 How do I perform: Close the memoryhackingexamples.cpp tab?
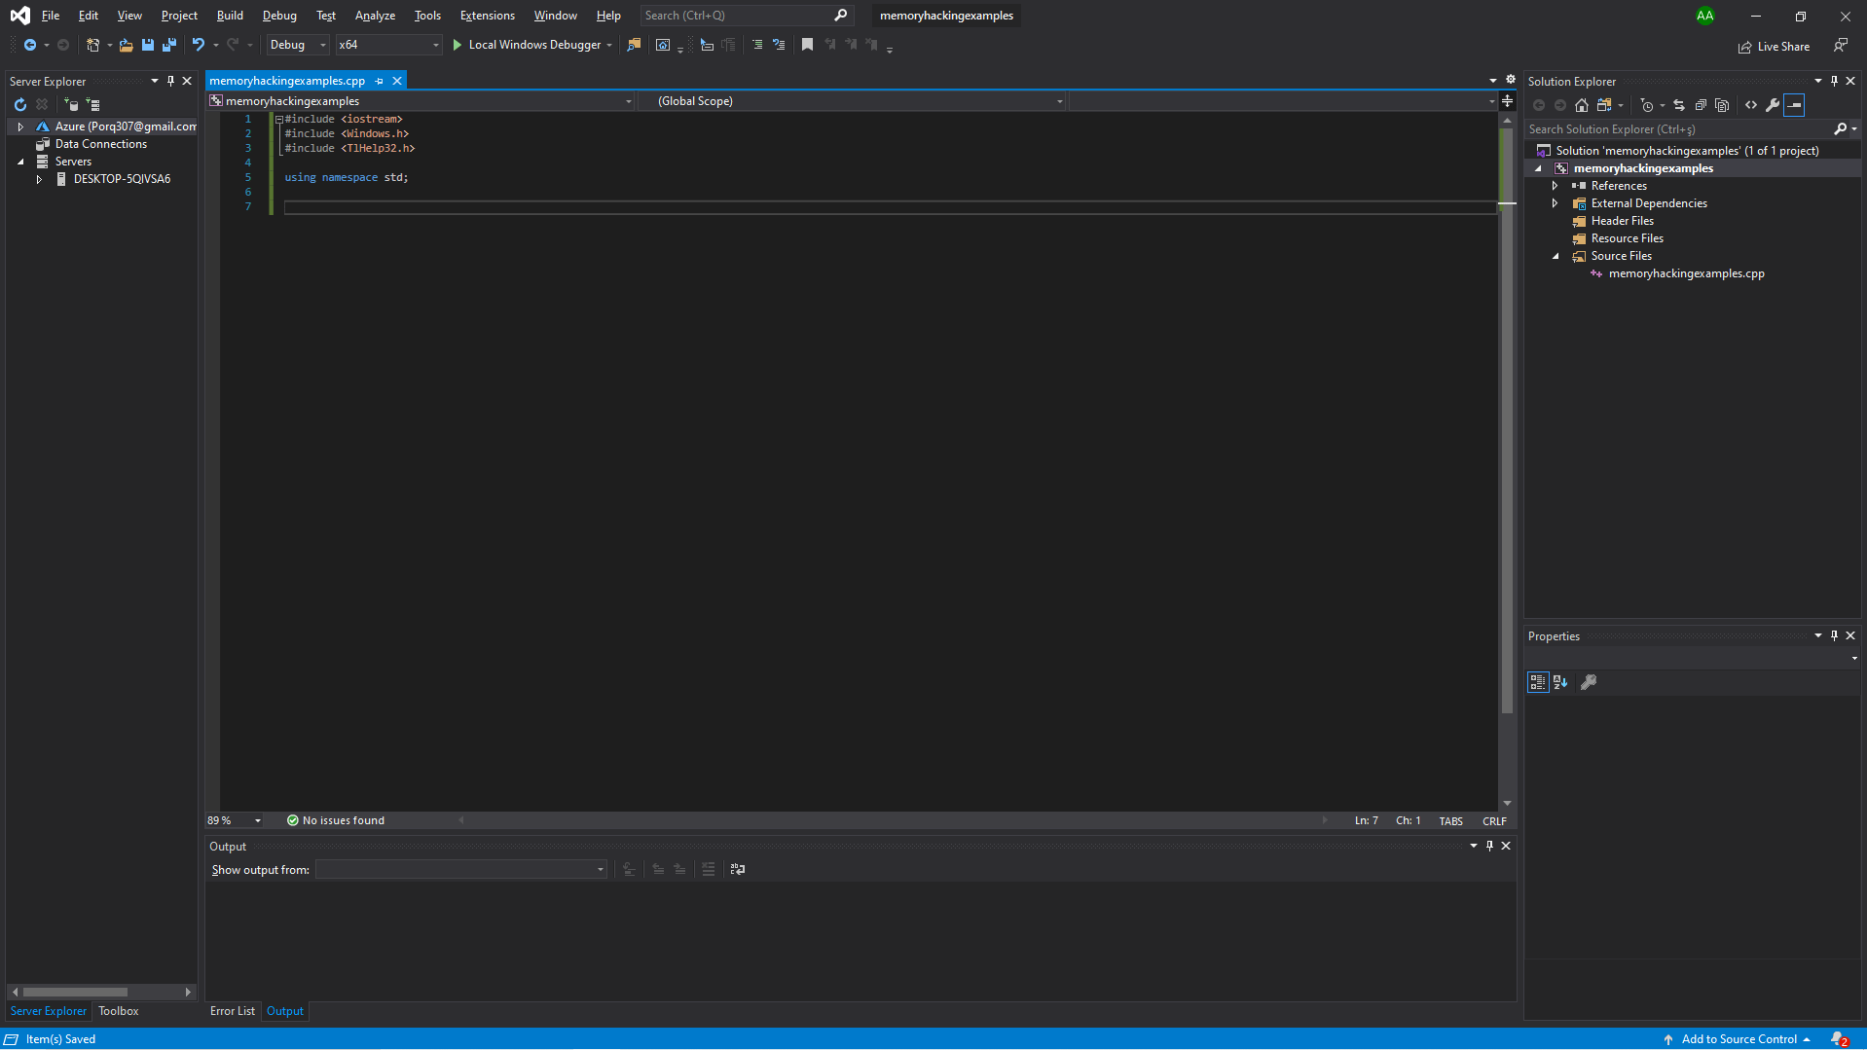pyautogui.click(x=397, y=81)
